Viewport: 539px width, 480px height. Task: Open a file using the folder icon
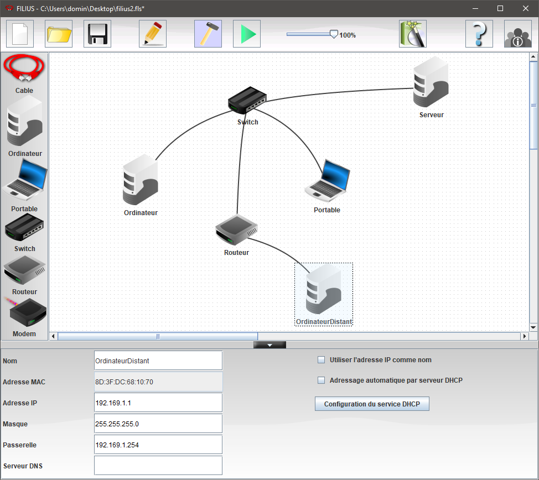59,34
